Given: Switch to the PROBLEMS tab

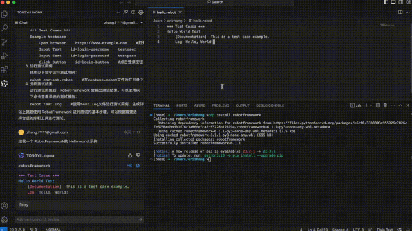Looking at the screenshot, I should [220, 105].
